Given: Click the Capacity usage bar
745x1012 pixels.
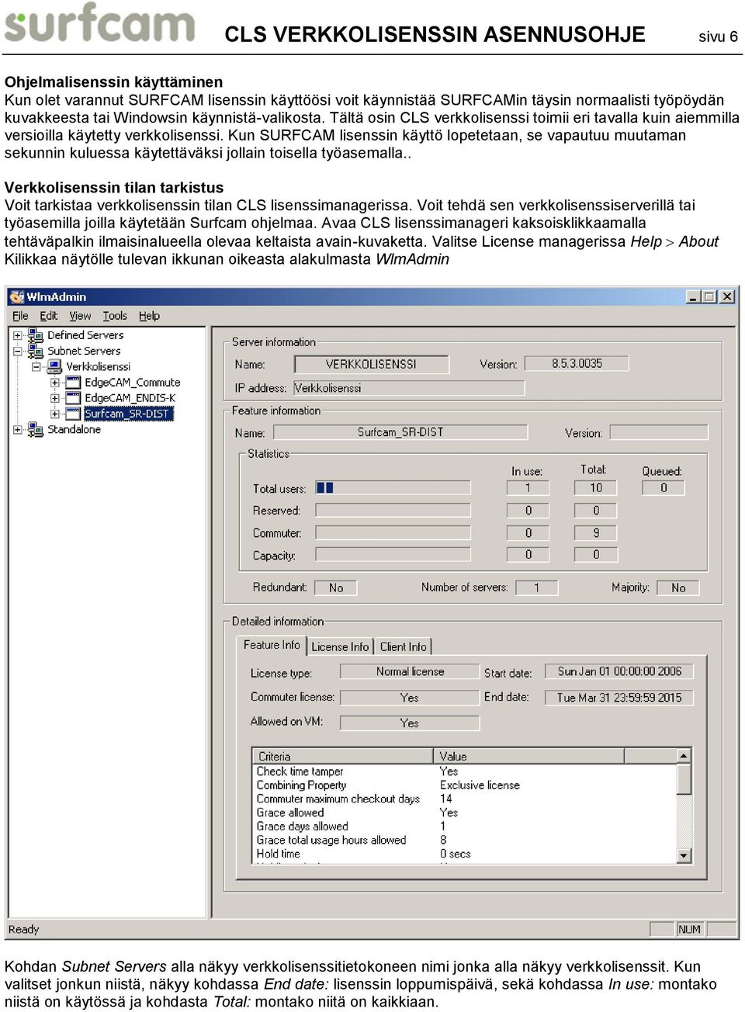Looking at the screenshot, I should 392,554.
